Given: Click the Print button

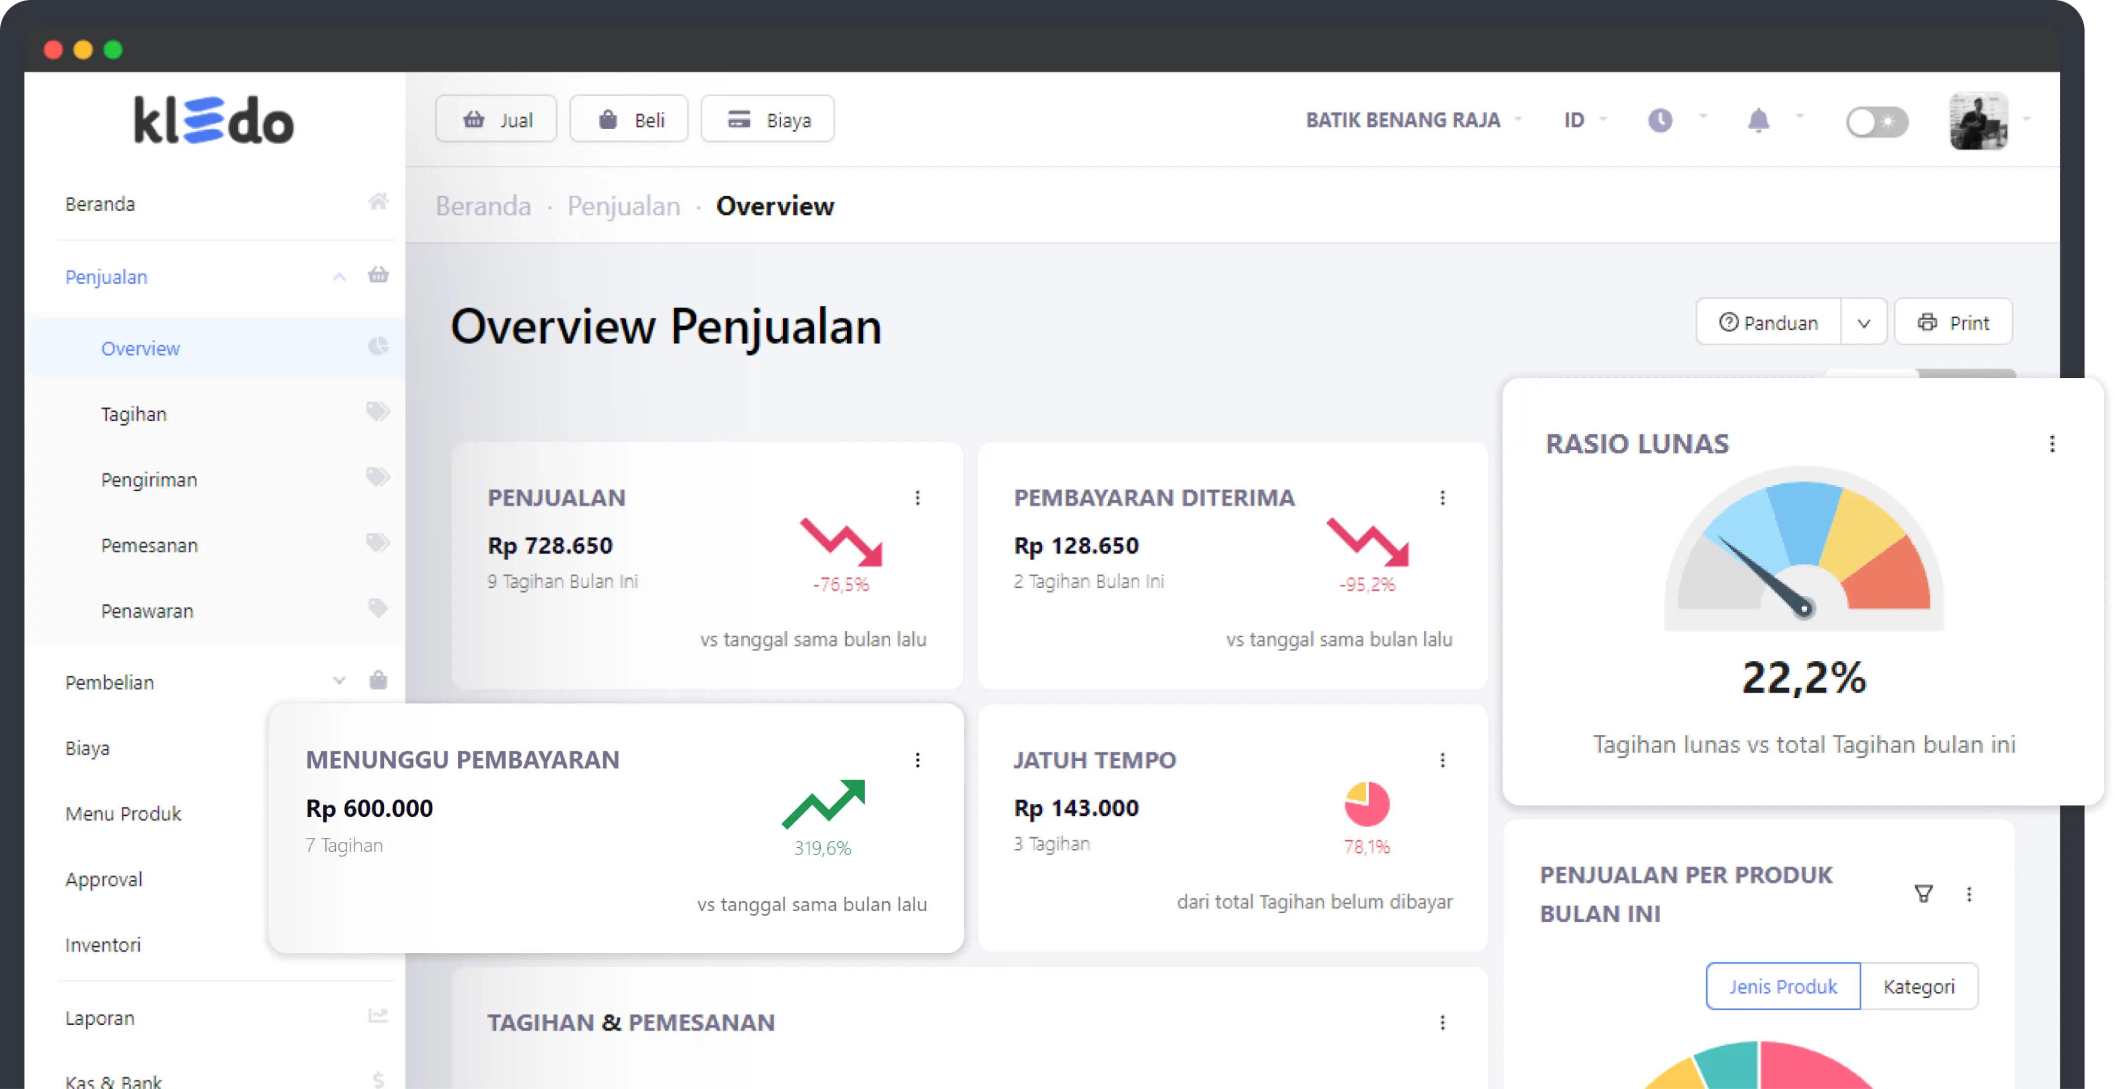Looking at the screenshot, I should pyautogui.click(x=1953, y=323).
